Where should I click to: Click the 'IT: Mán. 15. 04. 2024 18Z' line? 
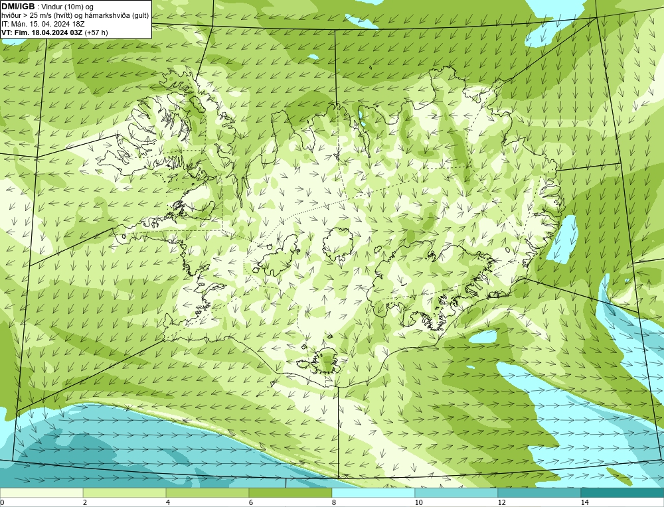point(42,24)
